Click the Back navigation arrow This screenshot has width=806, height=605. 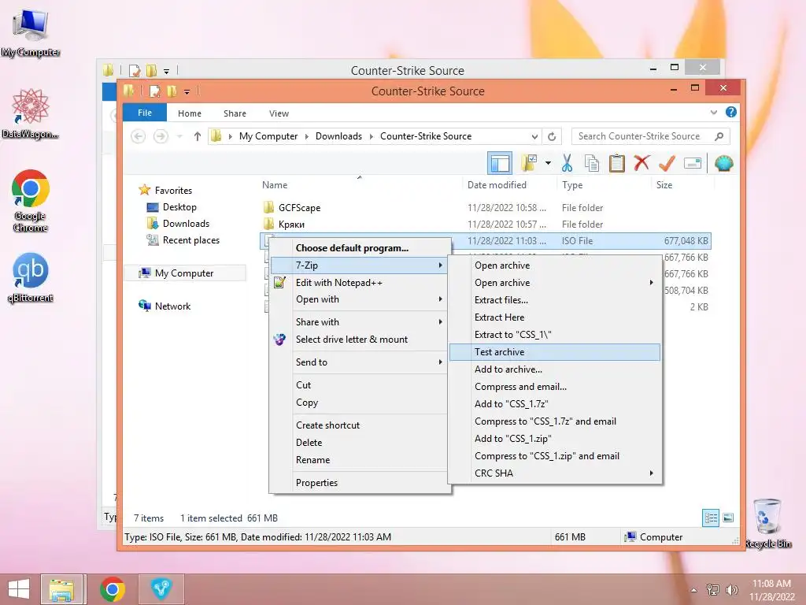point(138,136)
